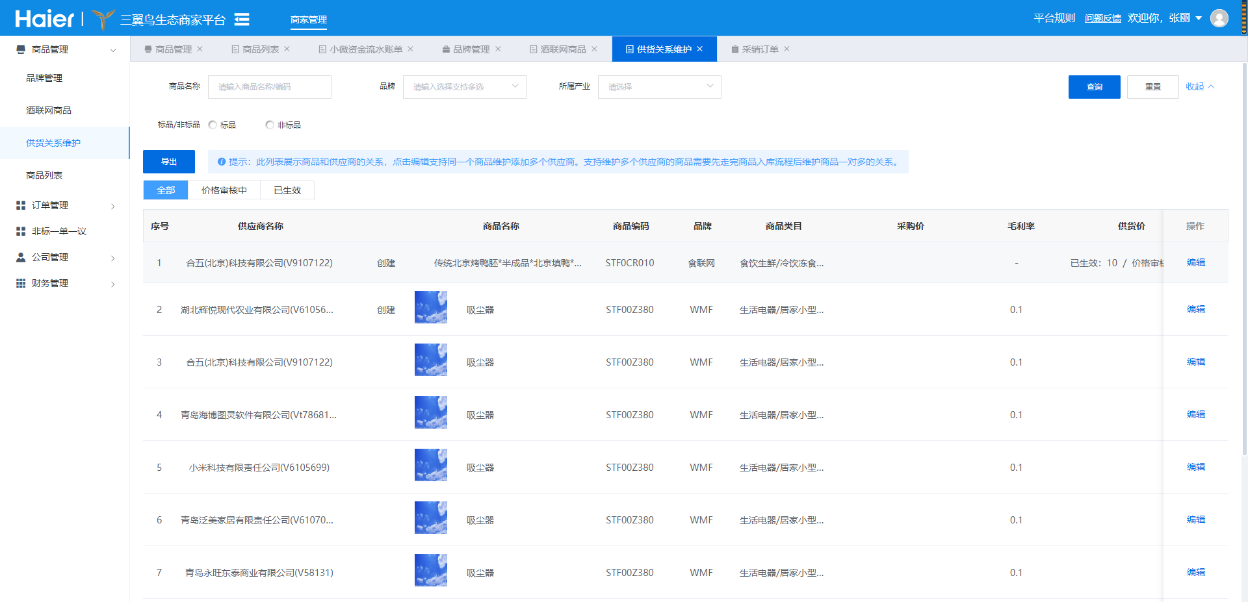Click the 导出 export button
The height and width of the screenshot is (602, 1248).
coord(169,162)
